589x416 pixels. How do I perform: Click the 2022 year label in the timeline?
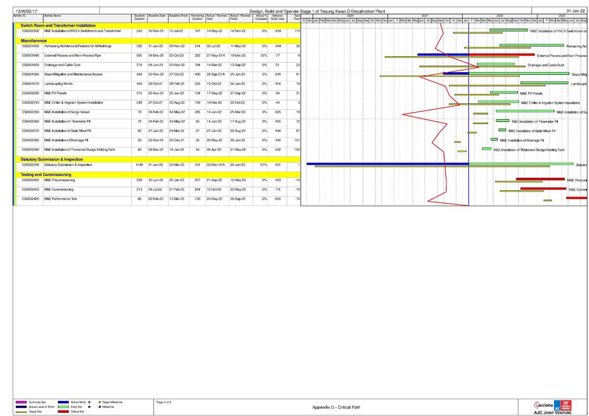pos(499,16)
